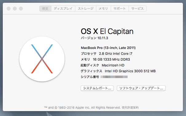The width and height of the screenshot is (186, 116).
Task: Go to the メモリ tab
Action: [x=103, y=9]
